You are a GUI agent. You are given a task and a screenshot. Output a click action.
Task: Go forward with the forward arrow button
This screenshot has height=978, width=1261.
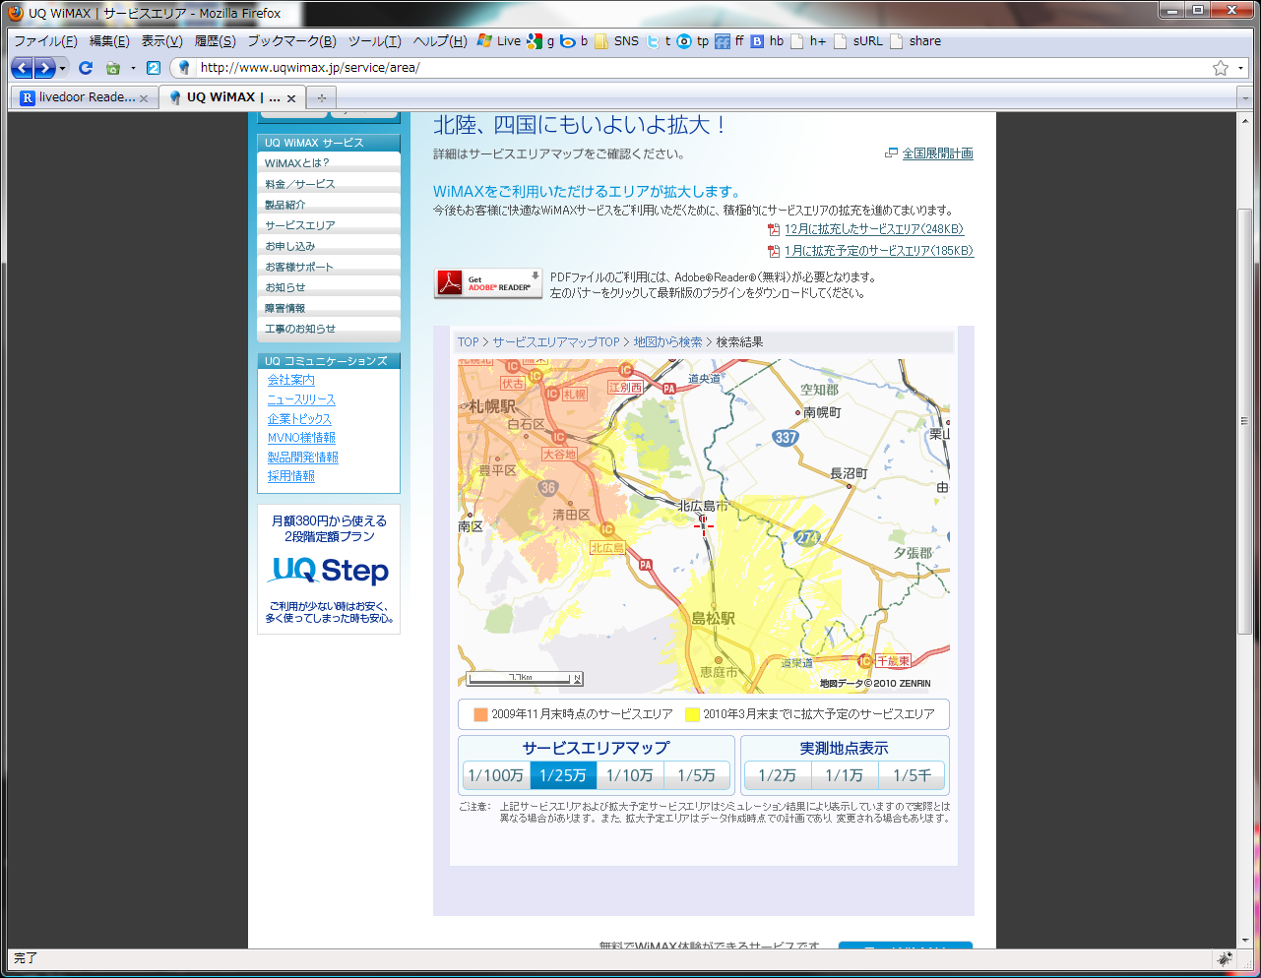pos(45,68)
